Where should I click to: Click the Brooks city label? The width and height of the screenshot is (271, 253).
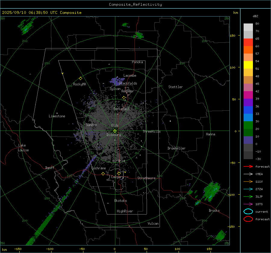(214, 211)
